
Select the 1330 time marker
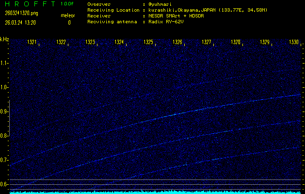pyautogui.click(x=294, y=43)
